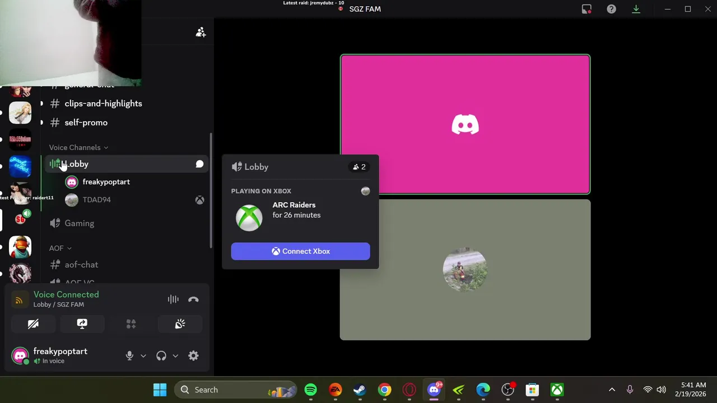Open Windows Start menu
Screen dimensions: 717x403
tap(160, 390)
